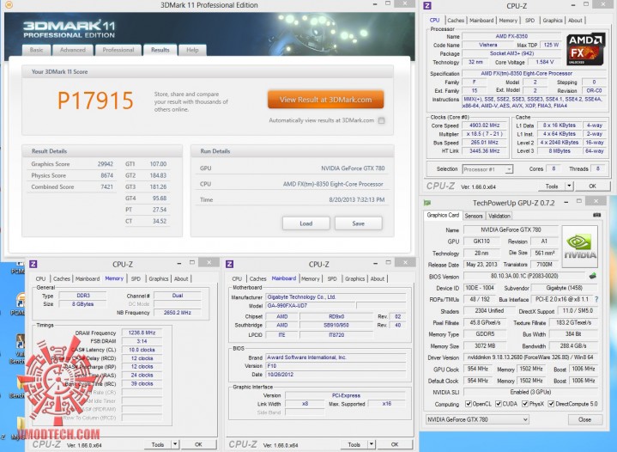The width and height of the screenshot is (617, 452).
Task: Open Mainboard tab in top-right CPU-Z
Action: click(x=481, y=21)
